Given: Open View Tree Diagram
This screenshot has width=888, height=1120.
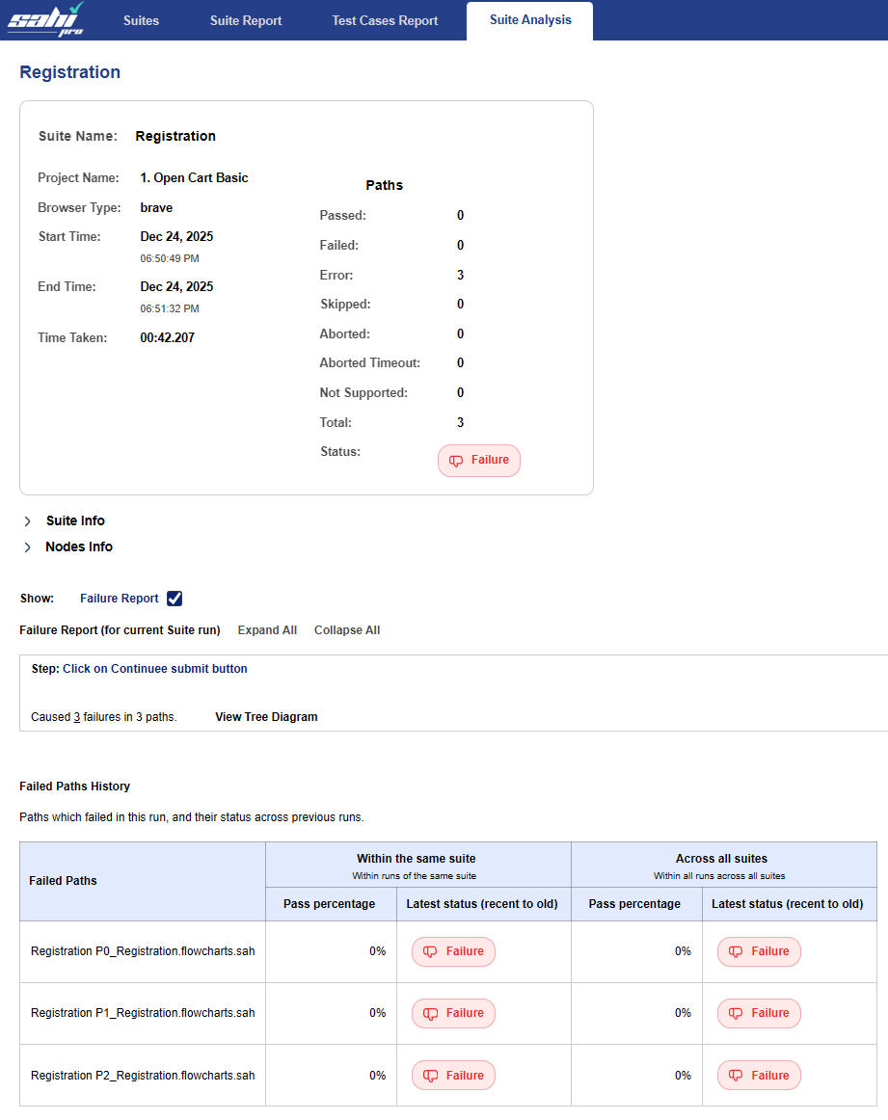Looking at the screenshot, I should click(x=266, y=717).
